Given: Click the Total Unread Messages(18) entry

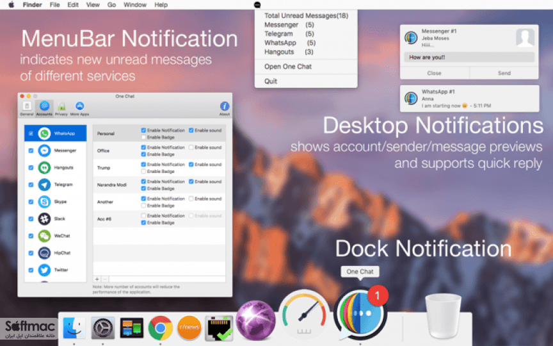Looking at the screenshot, I should 306,15.
